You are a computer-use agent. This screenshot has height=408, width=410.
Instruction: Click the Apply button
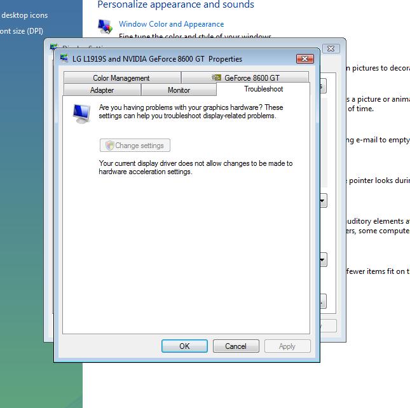[x=287, y=346]
